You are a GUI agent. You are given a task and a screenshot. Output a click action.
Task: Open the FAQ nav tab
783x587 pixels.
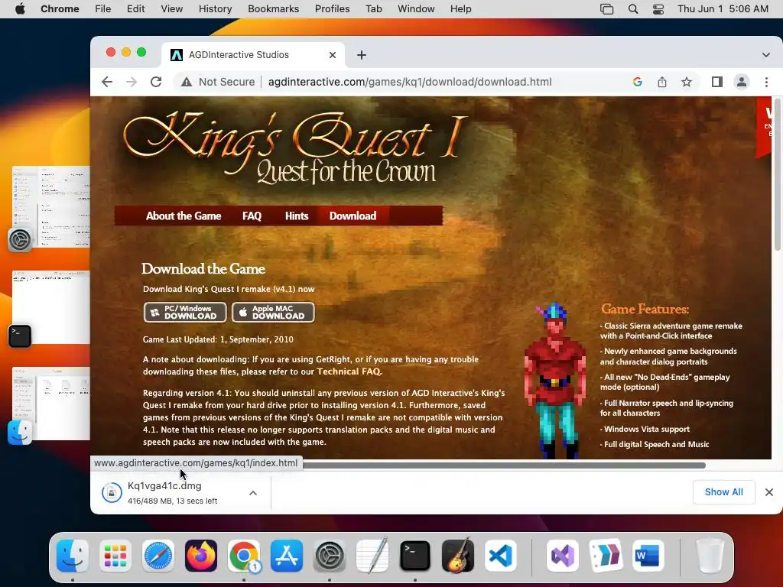coord(252,216)
